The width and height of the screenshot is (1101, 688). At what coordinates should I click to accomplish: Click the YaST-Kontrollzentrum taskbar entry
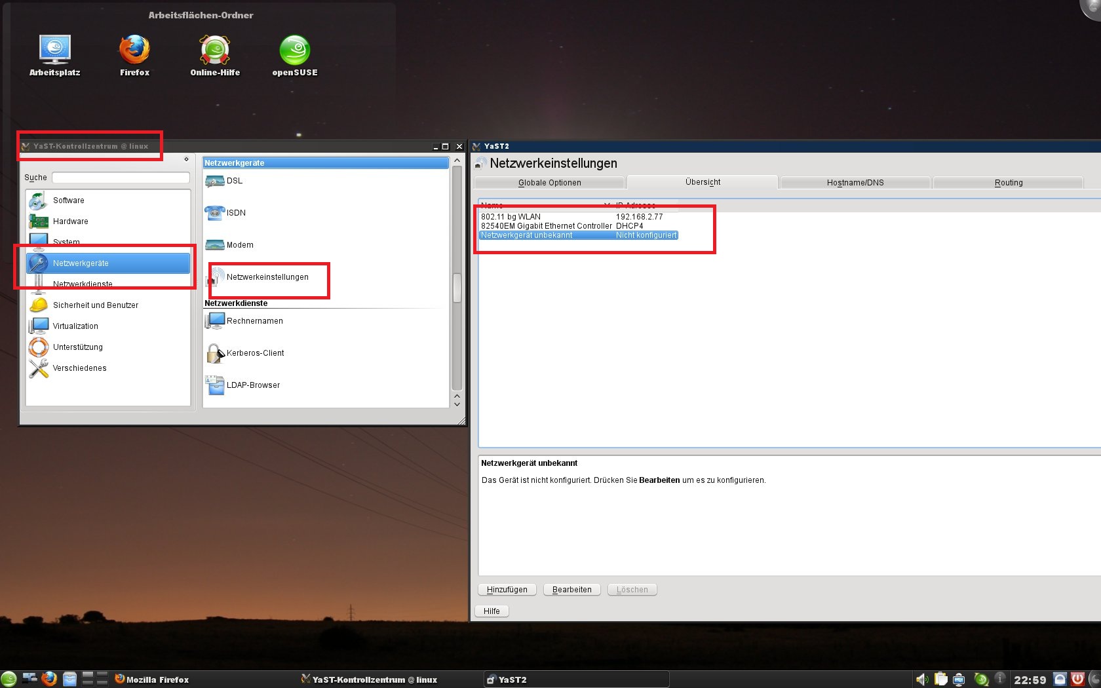tap(369, 679)
